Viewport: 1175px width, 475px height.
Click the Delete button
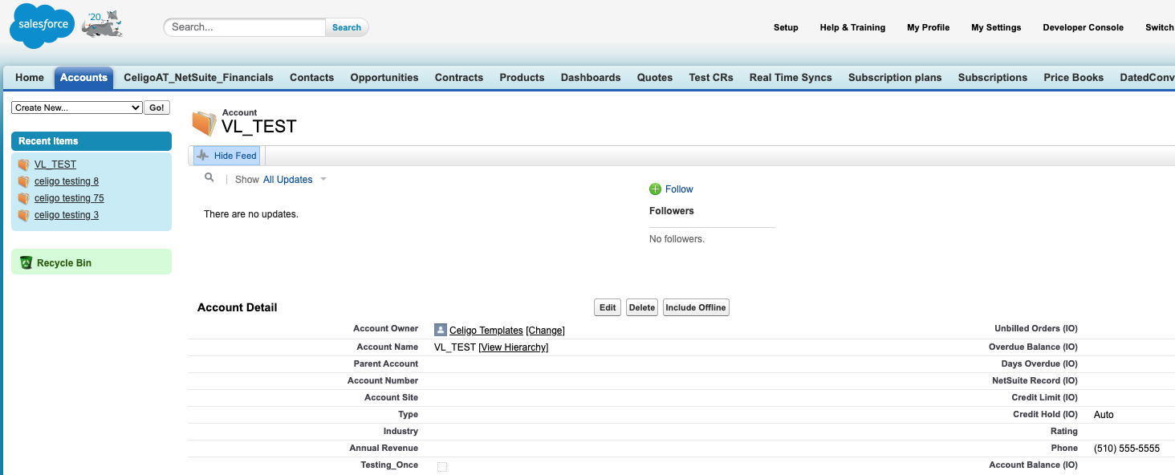click(x=642, y=307)
